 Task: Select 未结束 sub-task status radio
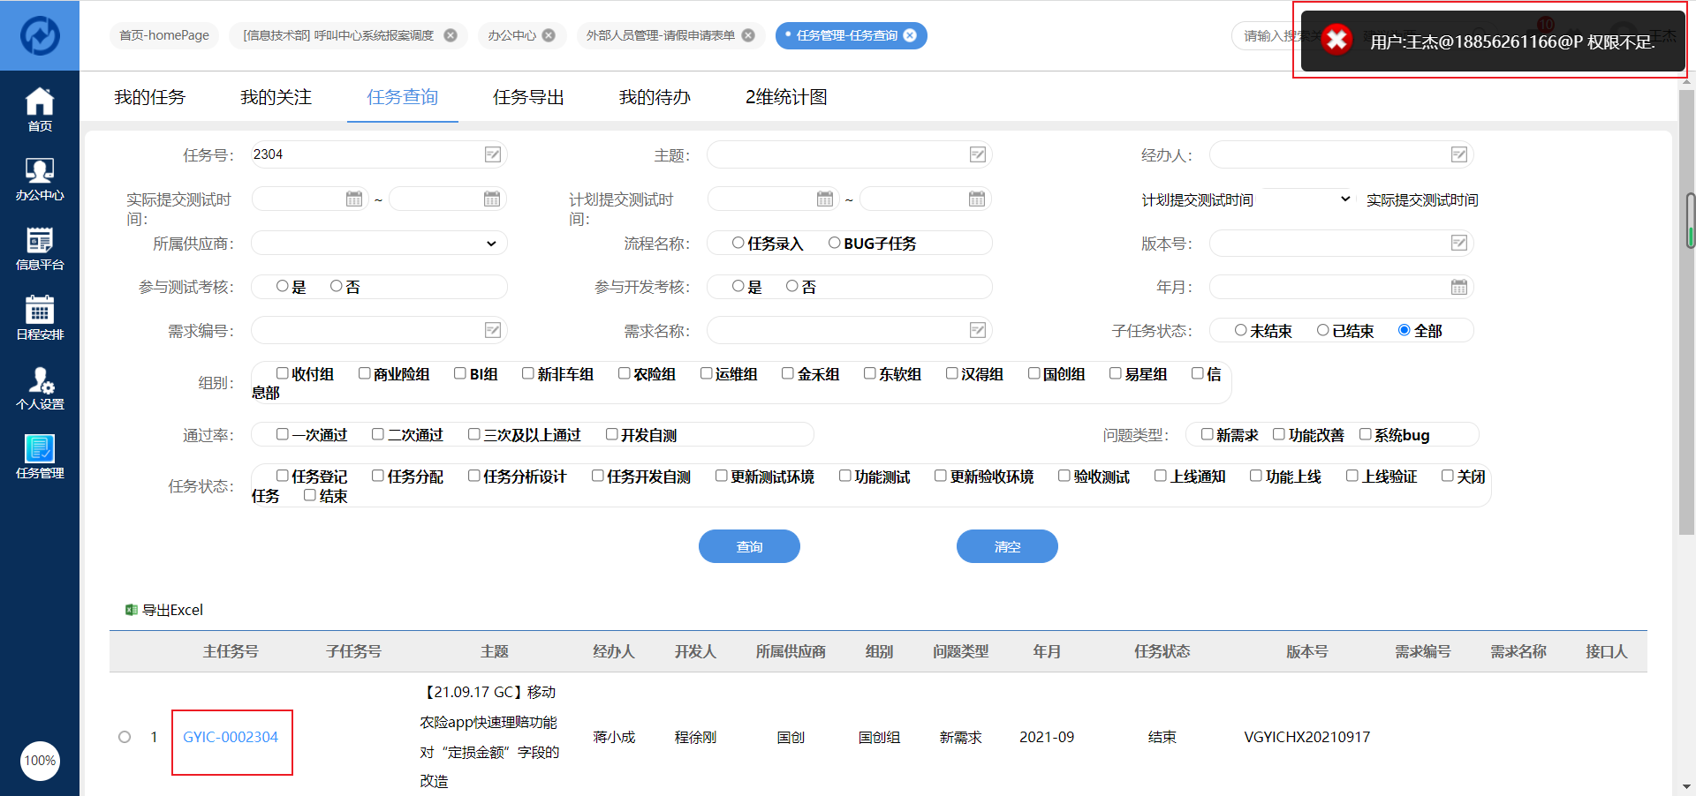coord(1241,330)
